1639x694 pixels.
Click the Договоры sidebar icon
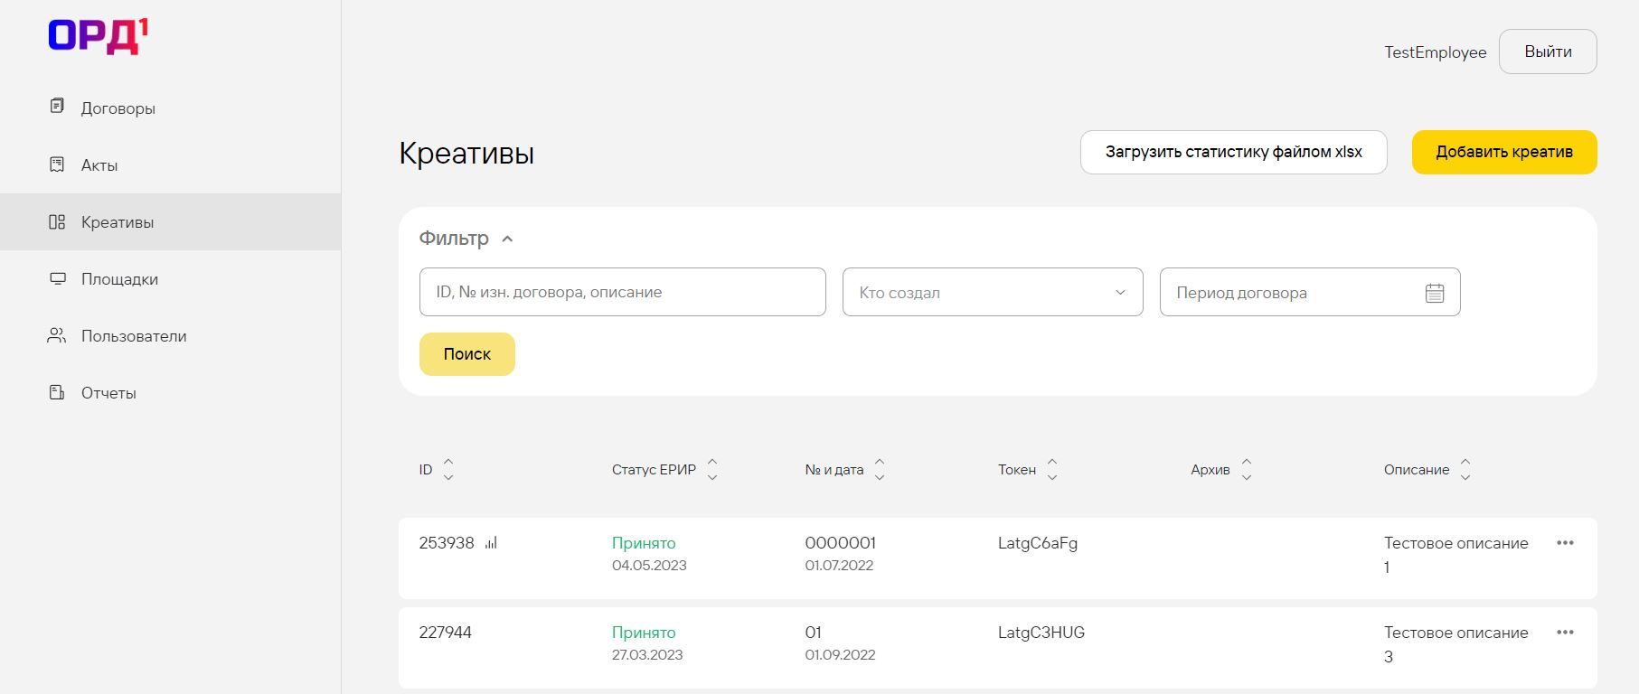click(57, 107)
